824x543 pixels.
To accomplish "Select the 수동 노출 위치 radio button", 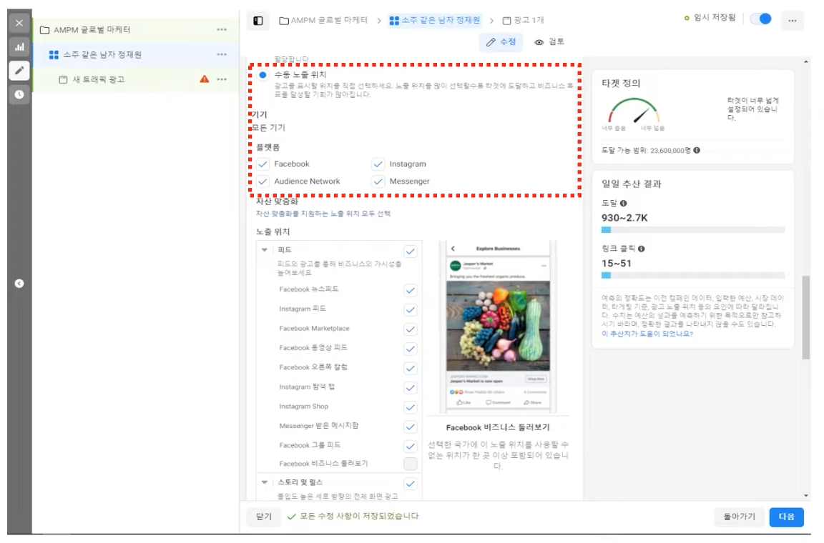I will click(263, 74).
